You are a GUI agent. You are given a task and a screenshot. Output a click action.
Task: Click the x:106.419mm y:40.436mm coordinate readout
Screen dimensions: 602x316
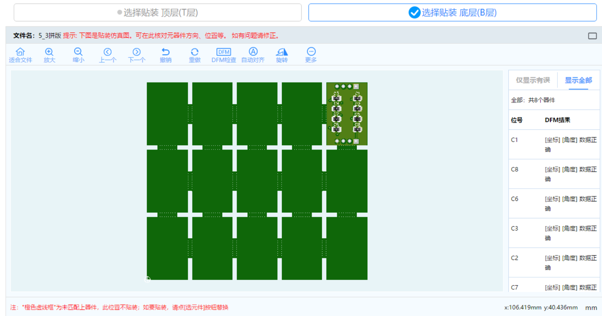[x=541, y=307]
